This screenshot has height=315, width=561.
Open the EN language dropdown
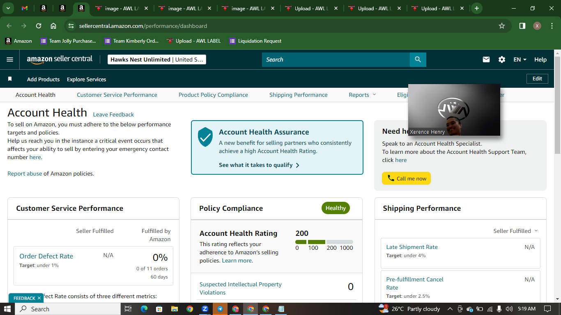520,59
